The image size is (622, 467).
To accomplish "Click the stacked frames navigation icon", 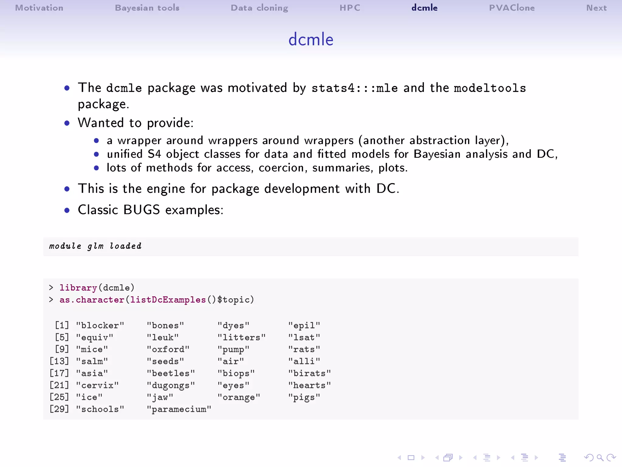I will point(448,457).
